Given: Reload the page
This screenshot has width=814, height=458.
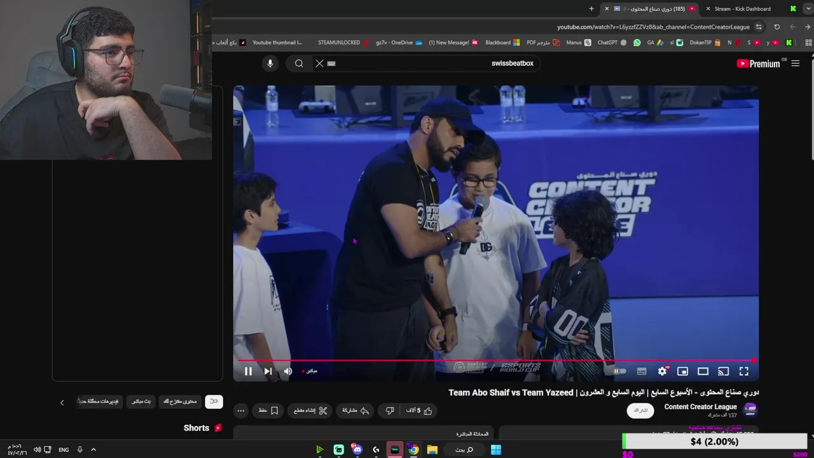Looking at the screenshot, I should pos(776,27).
